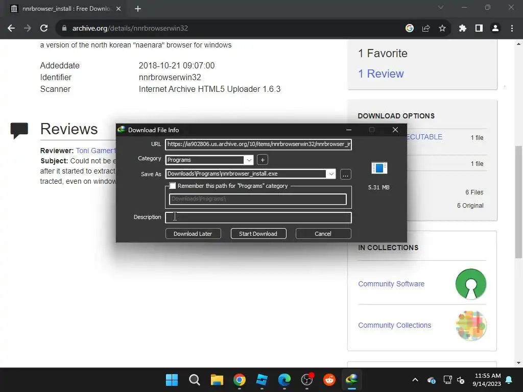Click the Chrome back arrow
The image size is (523, 392).
click(x=11, y=29)
